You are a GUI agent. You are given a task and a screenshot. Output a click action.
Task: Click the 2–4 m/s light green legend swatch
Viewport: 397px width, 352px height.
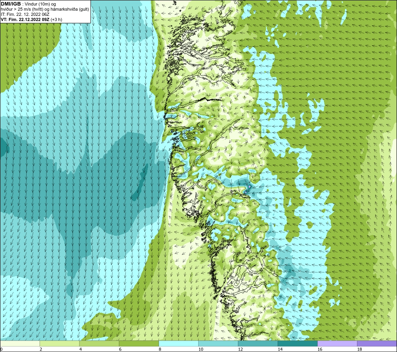point(60,343)
